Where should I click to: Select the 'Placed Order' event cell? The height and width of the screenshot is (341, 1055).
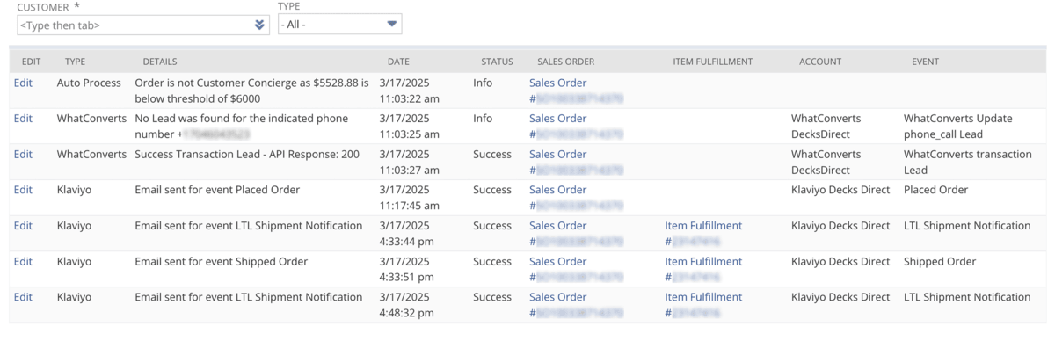(935, 189)
